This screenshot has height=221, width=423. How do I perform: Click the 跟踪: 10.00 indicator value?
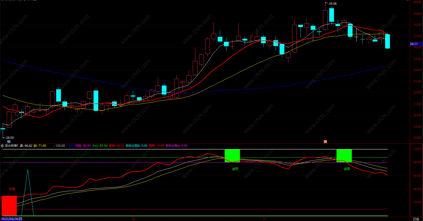tap(156, 146)
